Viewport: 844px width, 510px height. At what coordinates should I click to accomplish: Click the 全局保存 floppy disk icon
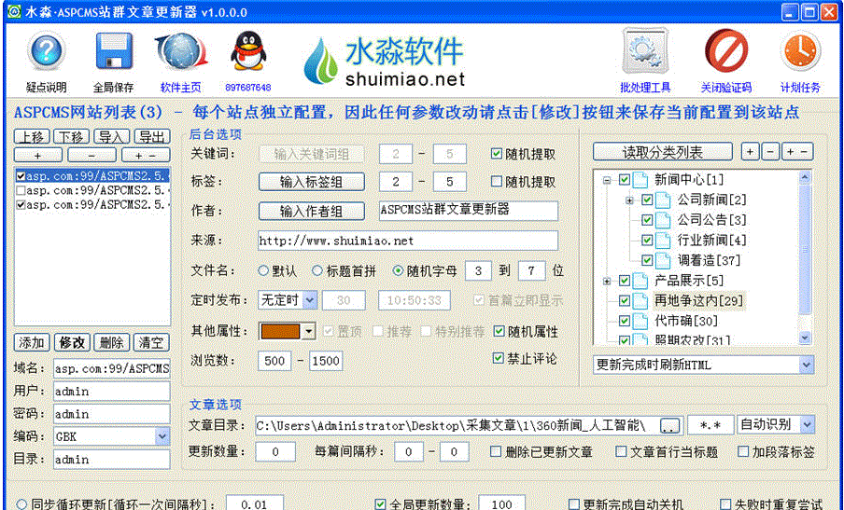[x=114, y=51]
